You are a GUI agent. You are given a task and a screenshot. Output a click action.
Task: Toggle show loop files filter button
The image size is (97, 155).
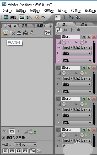(12, 151)
